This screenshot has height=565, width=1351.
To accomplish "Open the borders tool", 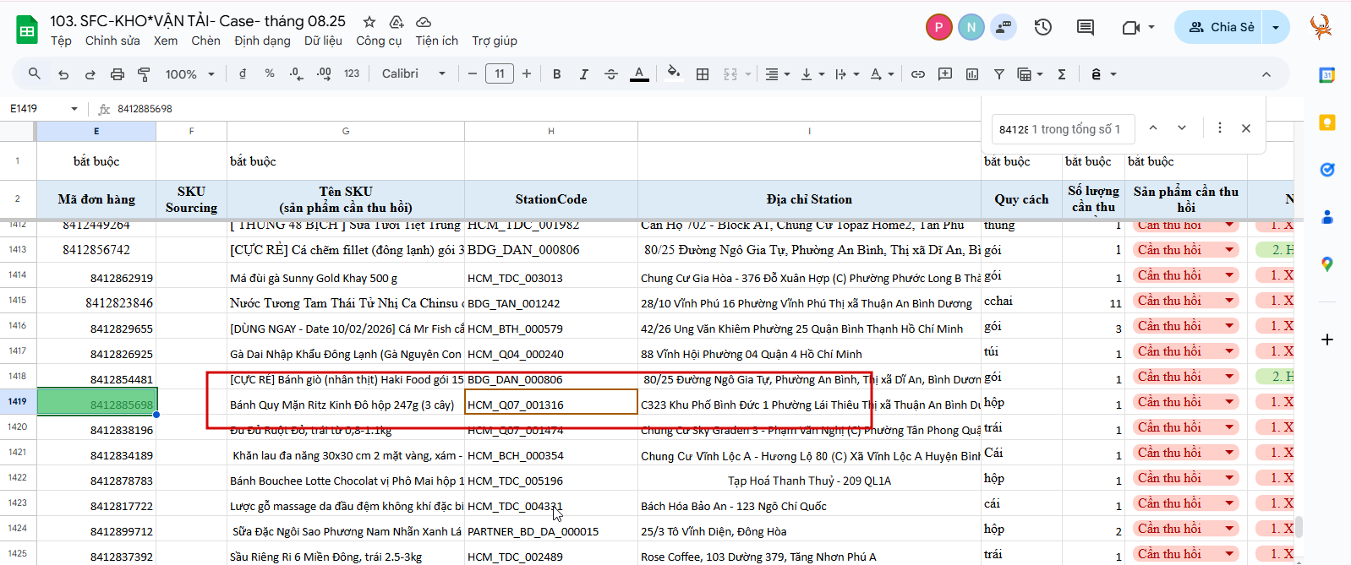I will click(703, 74).
